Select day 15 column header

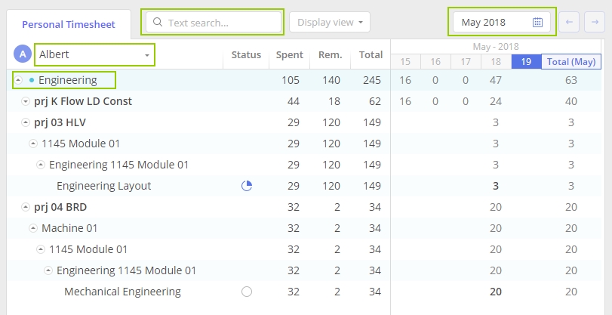(405, 62)
